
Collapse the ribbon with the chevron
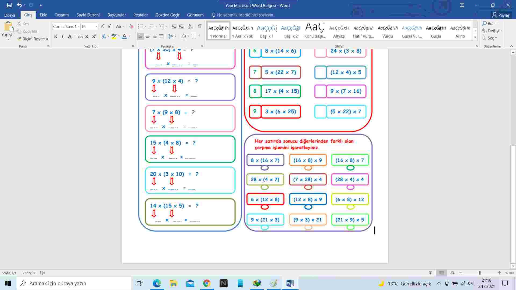511,46
